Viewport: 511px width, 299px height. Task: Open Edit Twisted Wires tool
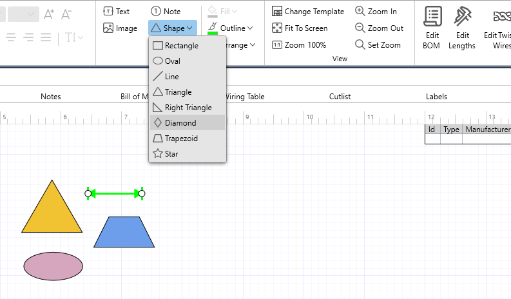coord(497,28)
